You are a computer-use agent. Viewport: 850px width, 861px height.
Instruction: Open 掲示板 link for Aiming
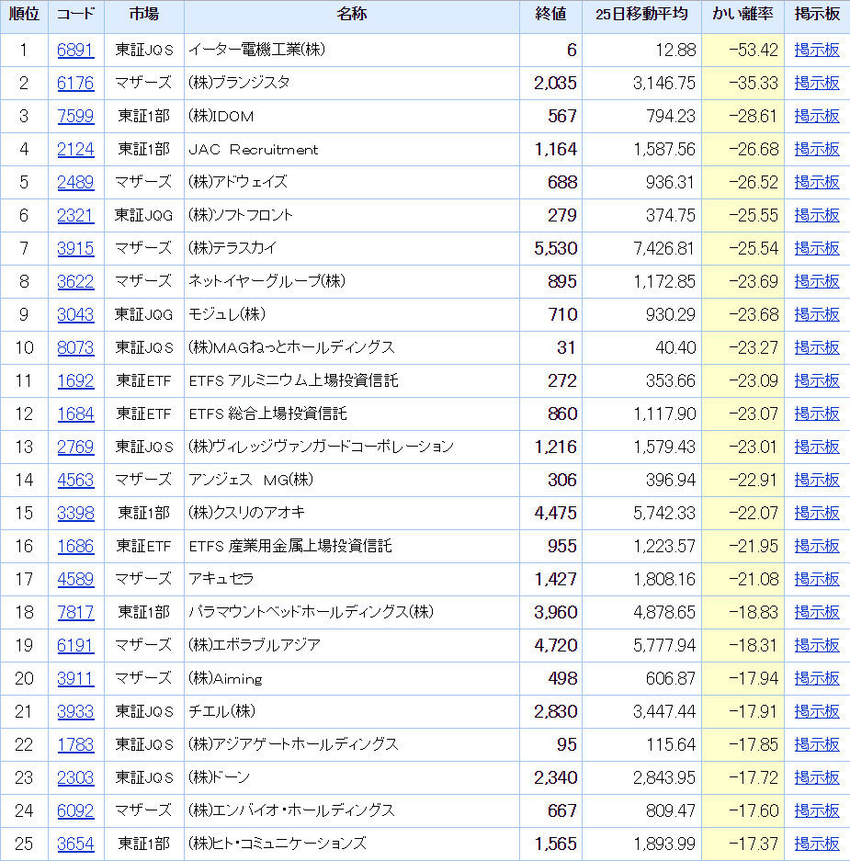817,678
